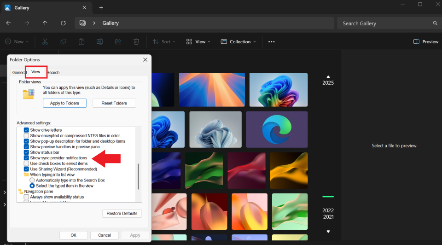Switch to the Search tab
Image resolution: width=442 pixels, height=245 pixels.
[x=53, y=73]
